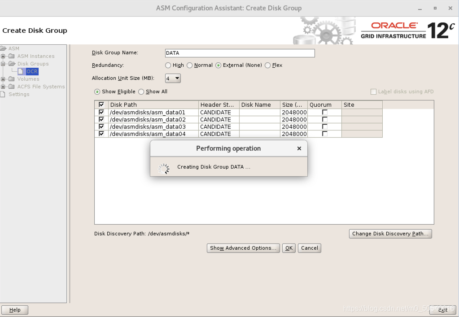This screenshot has height=317, width=459.
Task: Sort by Header Status column header
Action: pyautogui.click(x=219, y=104)
